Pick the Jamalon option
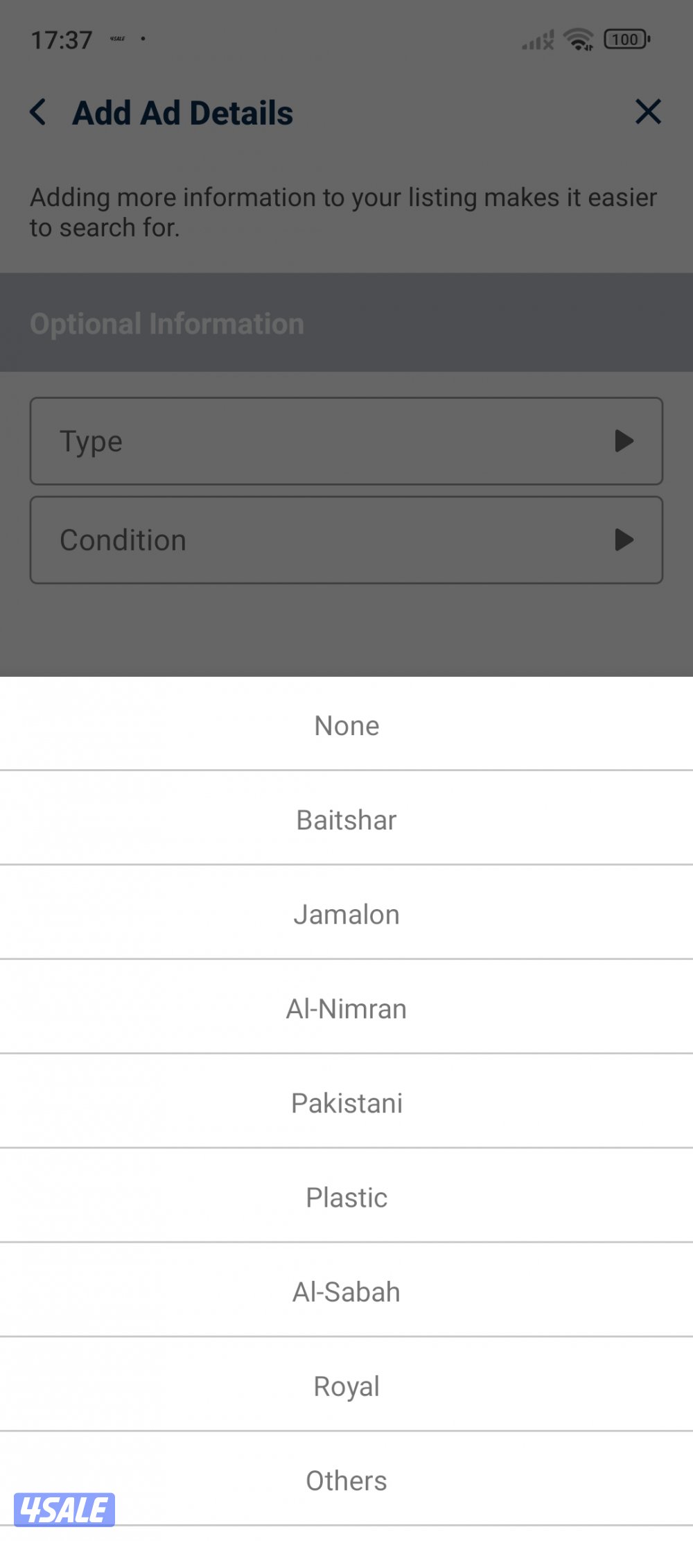Image resolution: width=693 pixels, height=1541 pixels. [346, 914]
